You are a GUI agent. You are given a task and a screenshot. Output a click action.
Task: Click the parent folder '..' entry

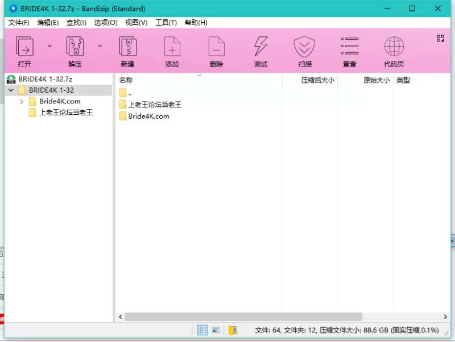tap(125, 93)
